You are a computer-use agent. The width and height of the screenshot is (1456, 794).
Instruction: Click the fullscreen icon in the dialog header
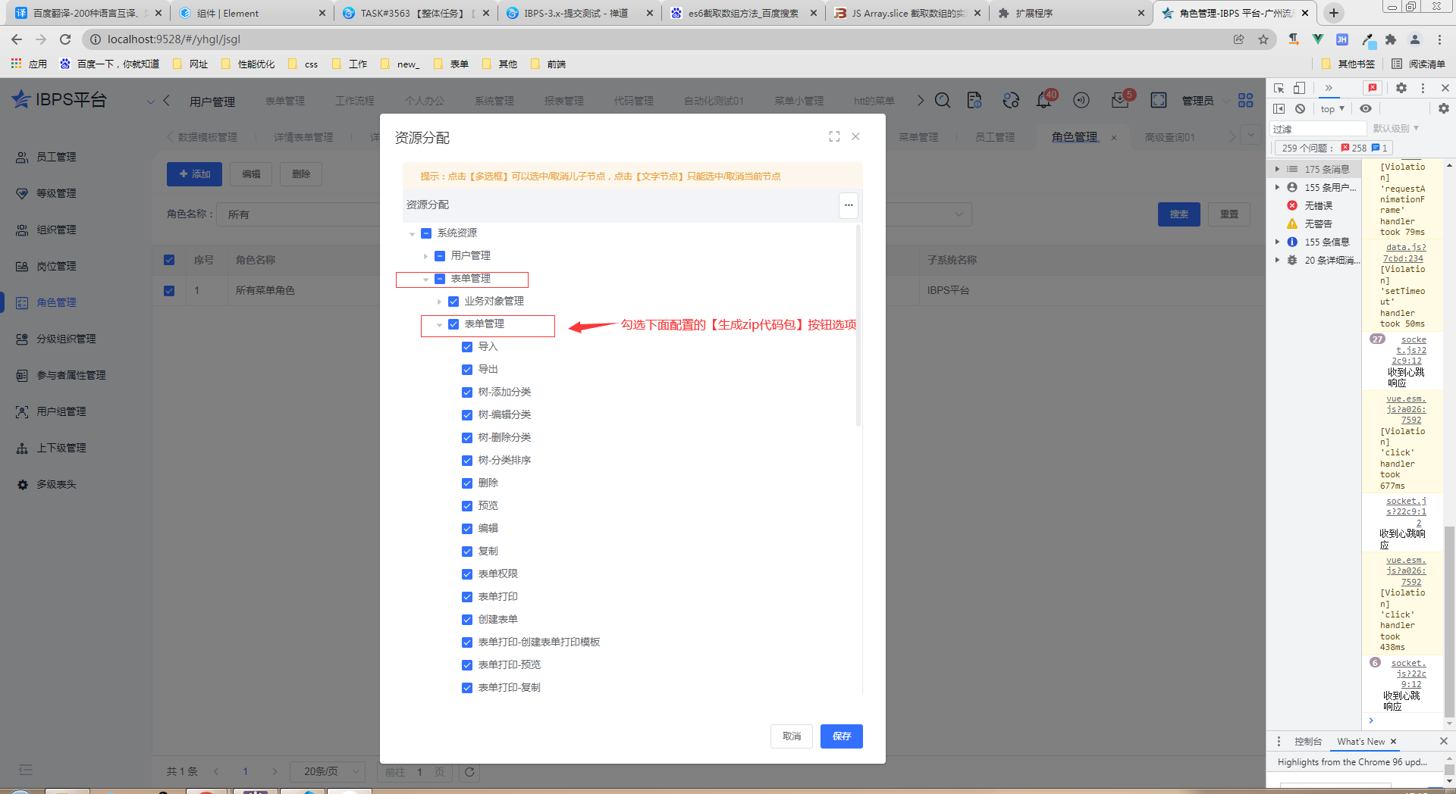(834, 136)
